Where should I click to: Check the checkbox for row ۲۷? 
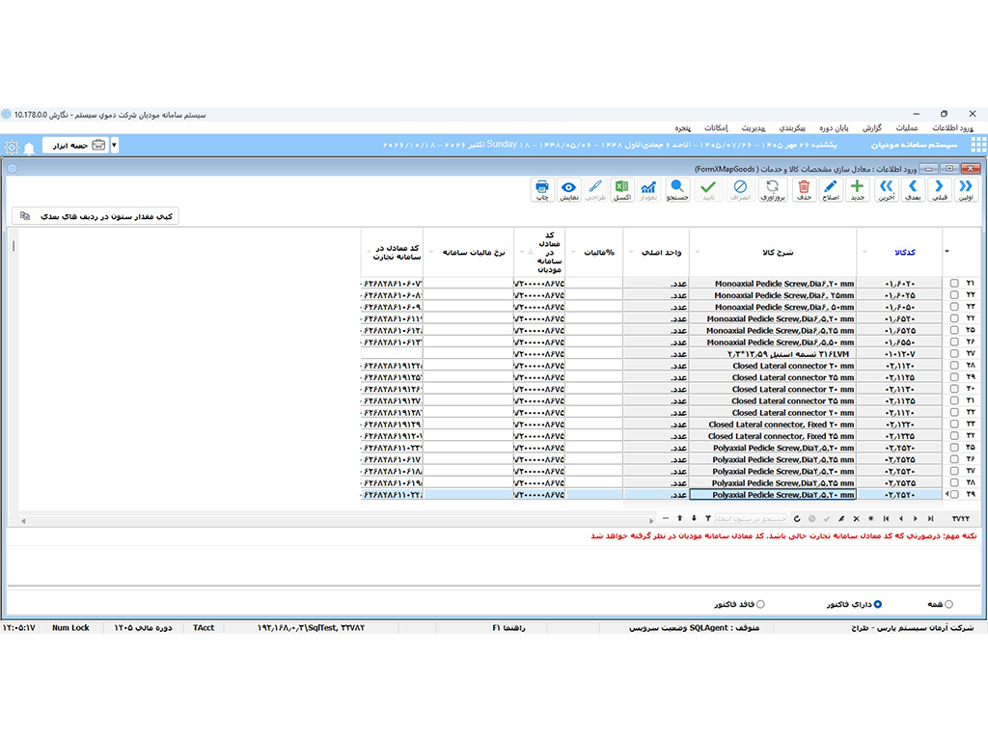[x=954, y=354]
